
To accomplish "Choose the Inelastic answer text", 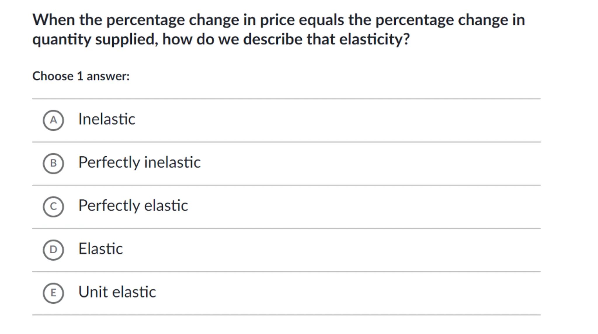I will pos(107,119).
